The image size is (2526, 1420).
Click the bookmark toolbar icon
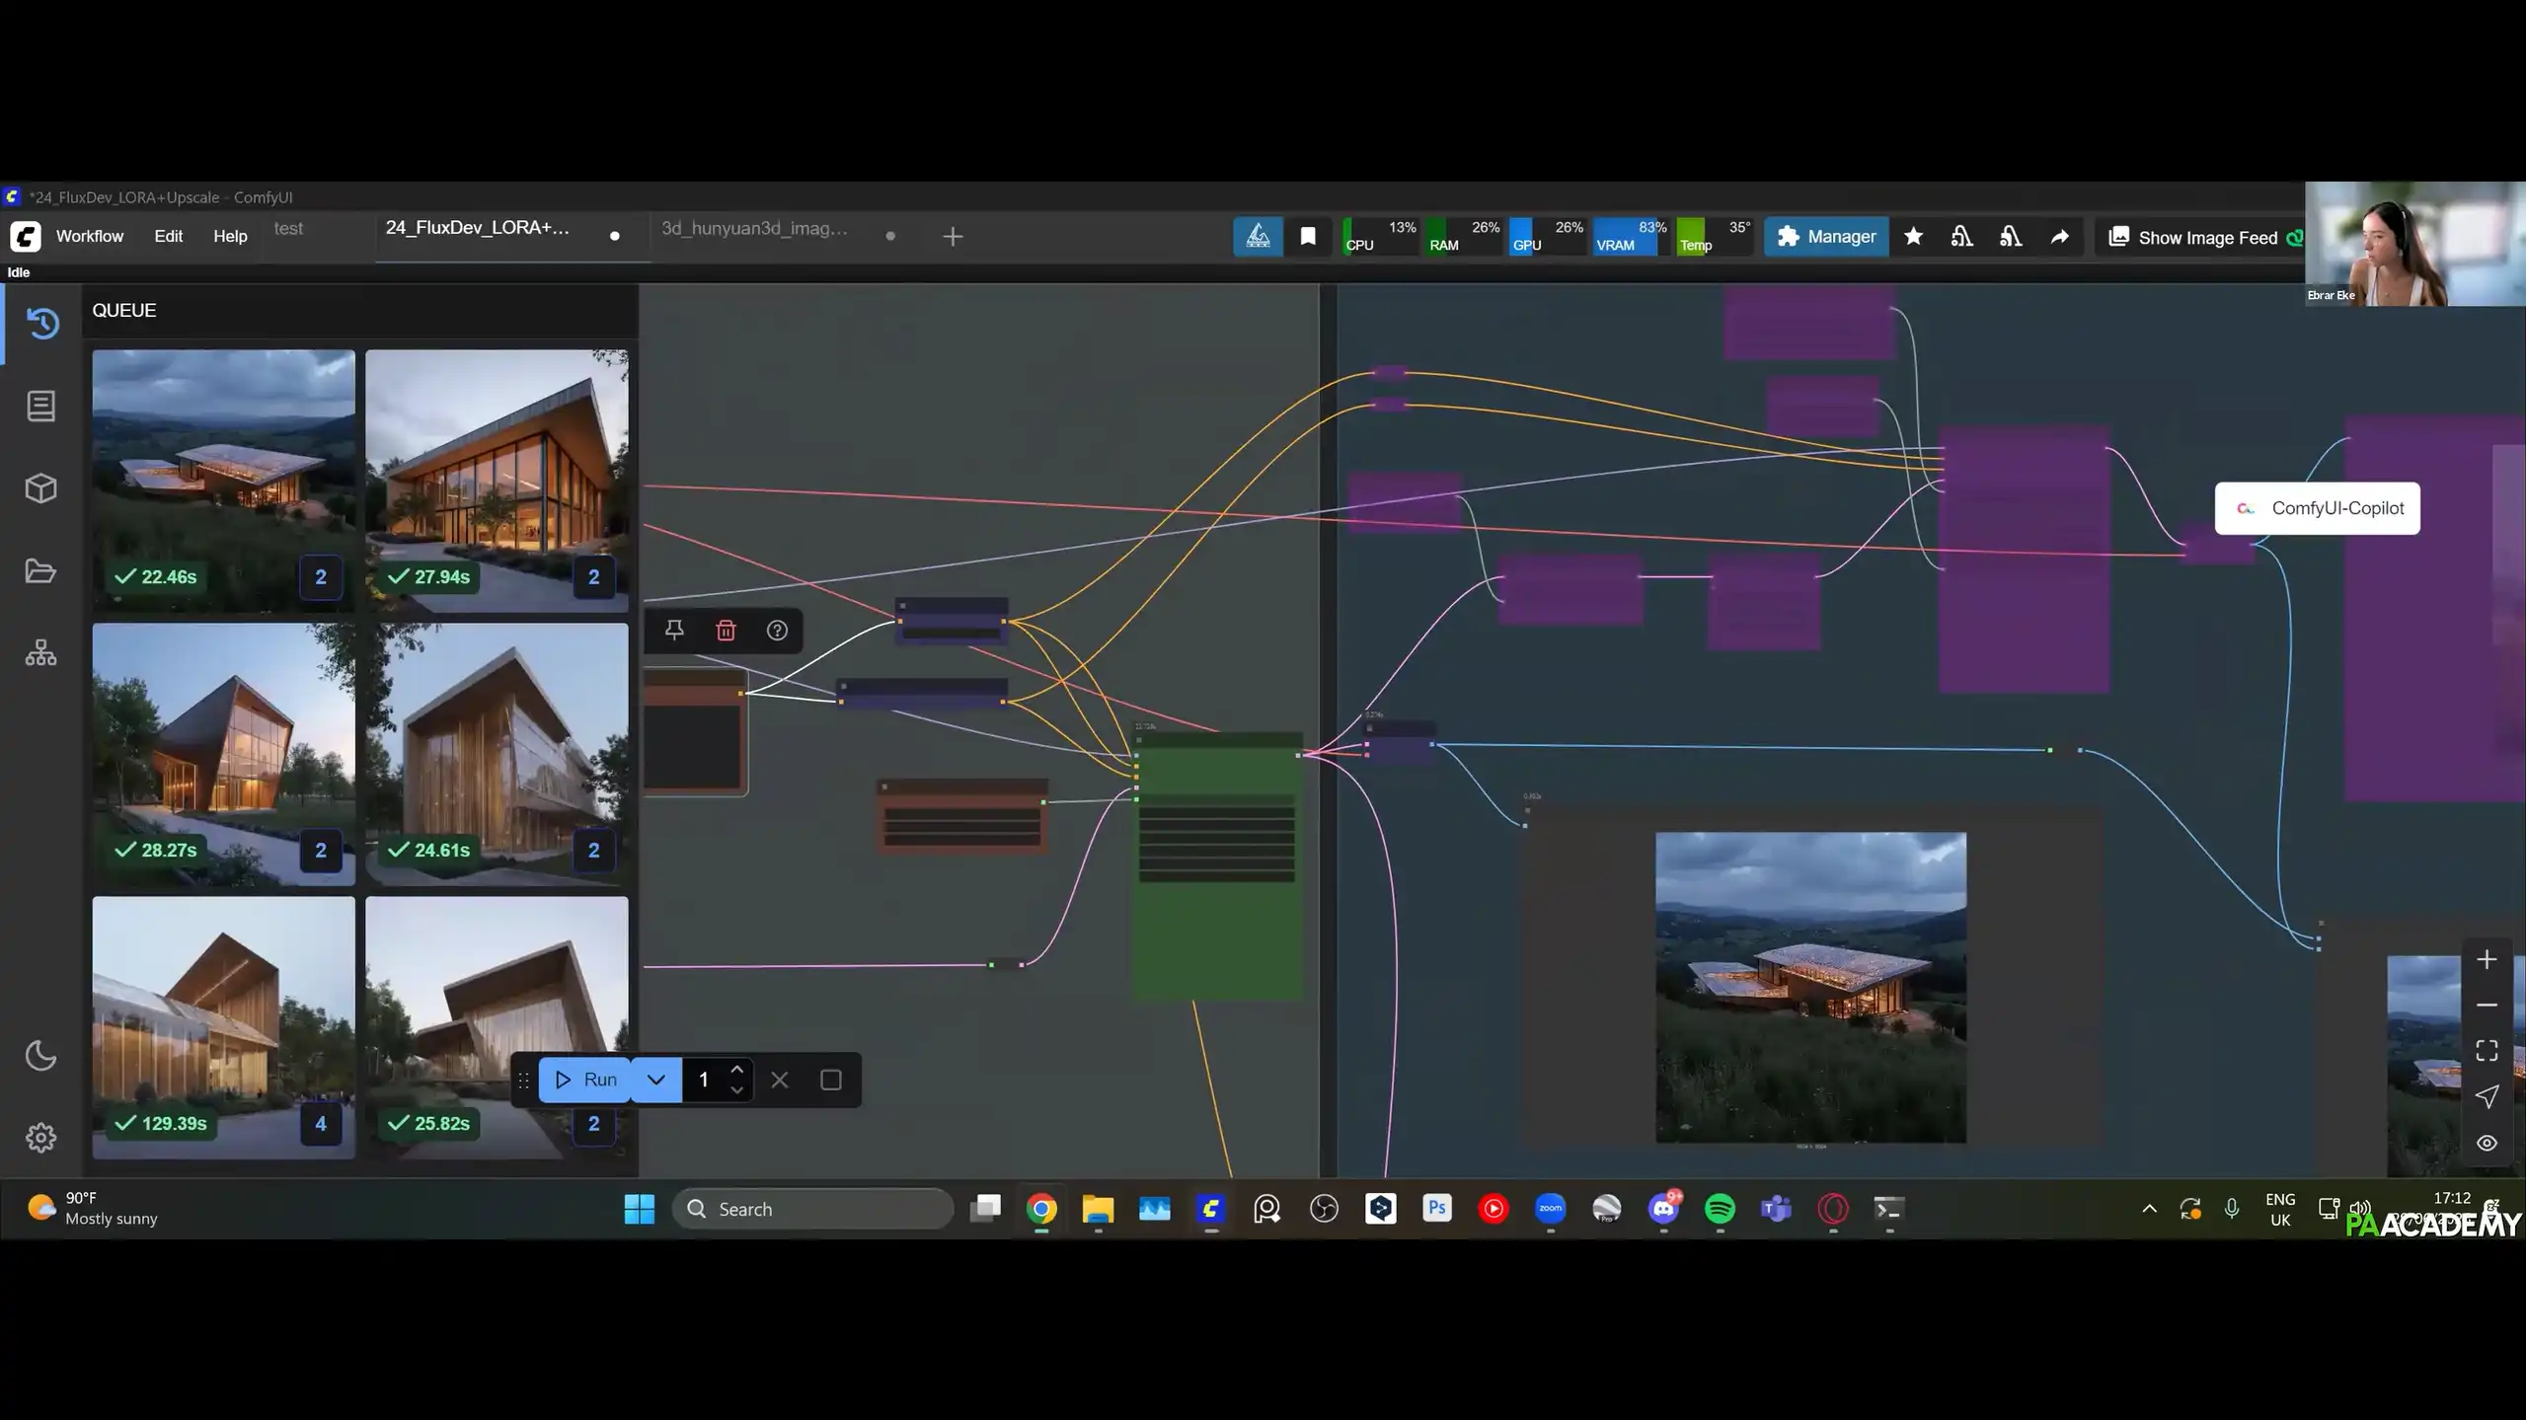pos(1308,236)
